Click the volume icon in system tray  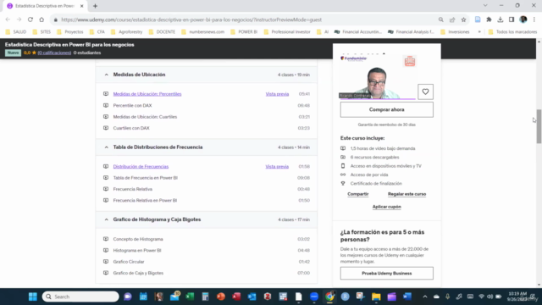[x=489, y=297]
